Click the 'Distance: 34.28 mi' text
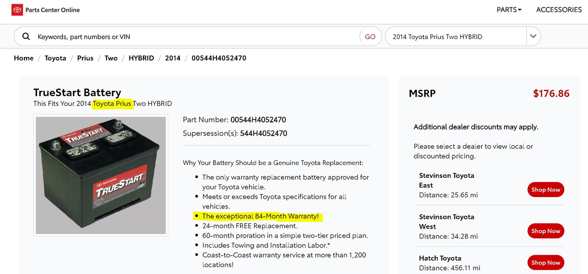Screen dimensions: 588x274 click(x=448, y=236)
